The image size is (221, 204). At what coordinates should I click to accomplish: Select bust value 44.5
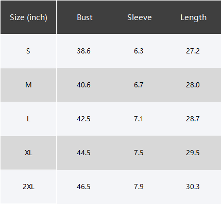click(83, 153)
